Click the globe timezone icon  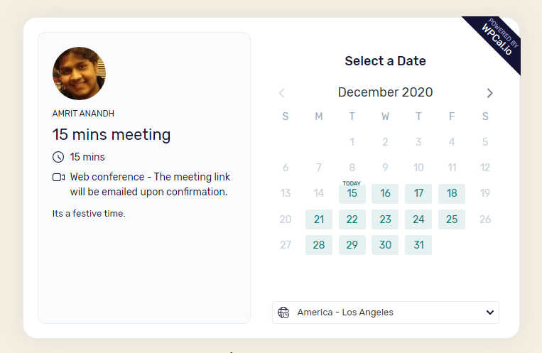(x=284, y=313)
